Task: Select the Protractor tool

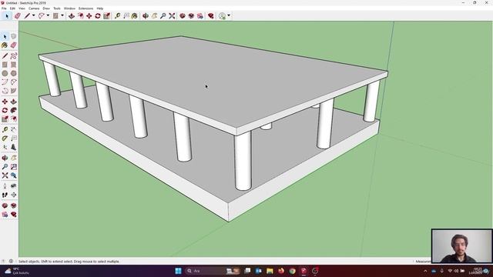Action: coord(5,138)
